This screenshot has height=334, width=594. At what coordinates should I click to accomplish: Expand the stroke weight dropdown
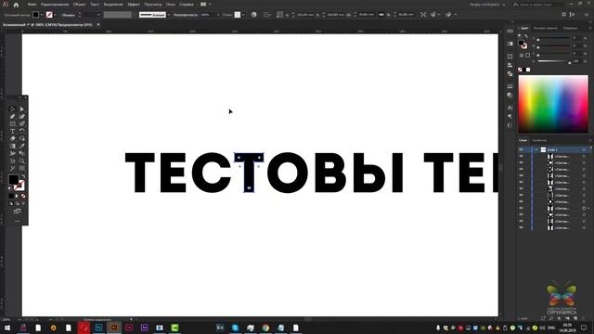coord(99,15)
